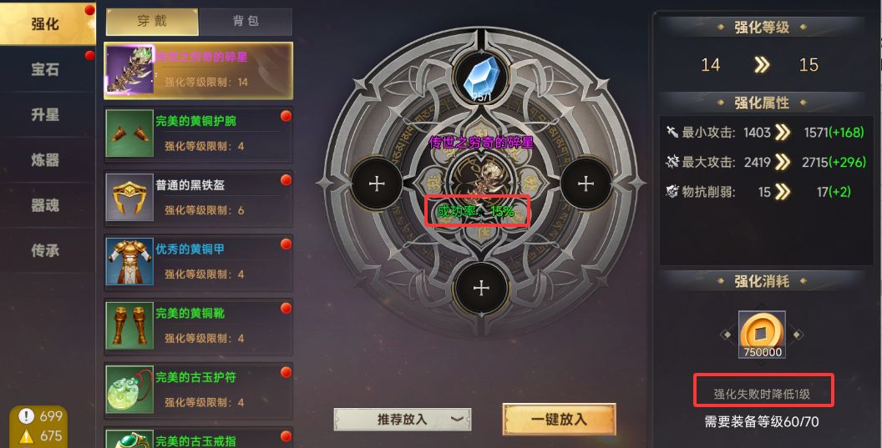Click the left empty plus material slot
Screen dimensions: 882x448
coord(377,184)
